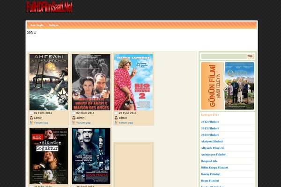Open the Aşk Ölümden Soğuktur poster
This screenshot has width=281, height=187.
pos(49,156)
